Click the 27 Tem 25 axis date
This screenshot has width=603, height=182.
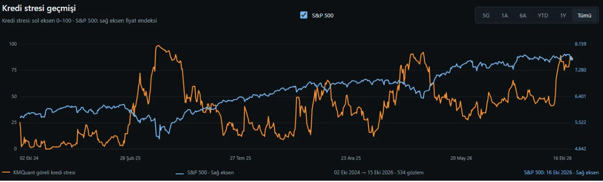240,158
